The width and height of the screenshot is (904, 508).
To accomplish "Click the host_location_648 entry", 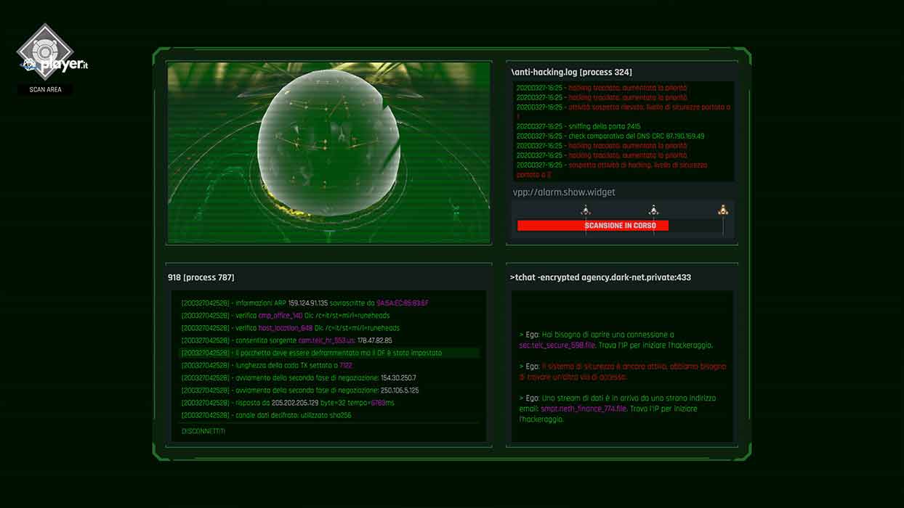I will click(x=286, y=328).
